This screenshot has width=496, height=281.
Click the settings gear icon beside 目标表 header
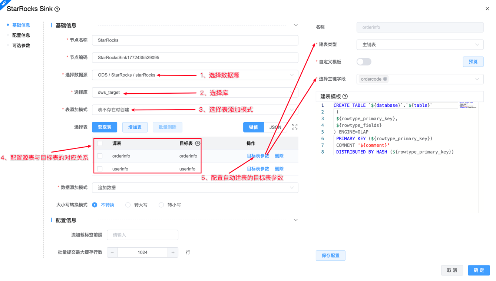198,143
